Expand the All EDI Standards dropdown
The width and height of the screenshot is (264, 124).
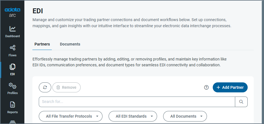click(x=133, y=116)
